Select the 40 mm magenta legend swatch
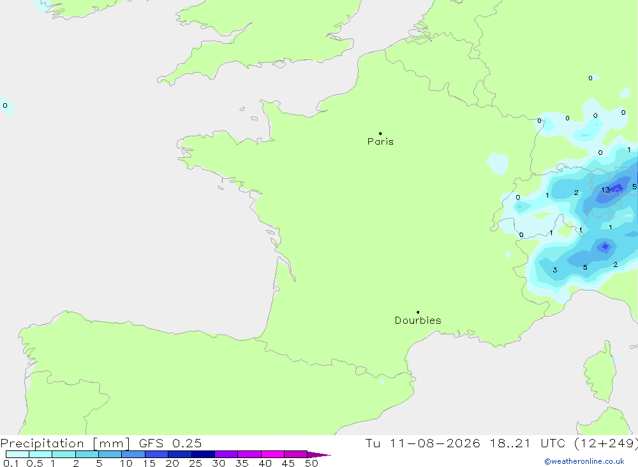Image resolution: width=638 pixels, height=467 pixels. point(272,454)
